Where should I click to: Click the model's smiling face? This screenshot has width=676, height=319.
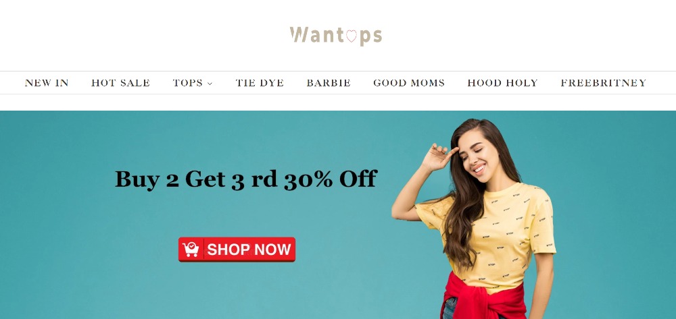477,155
